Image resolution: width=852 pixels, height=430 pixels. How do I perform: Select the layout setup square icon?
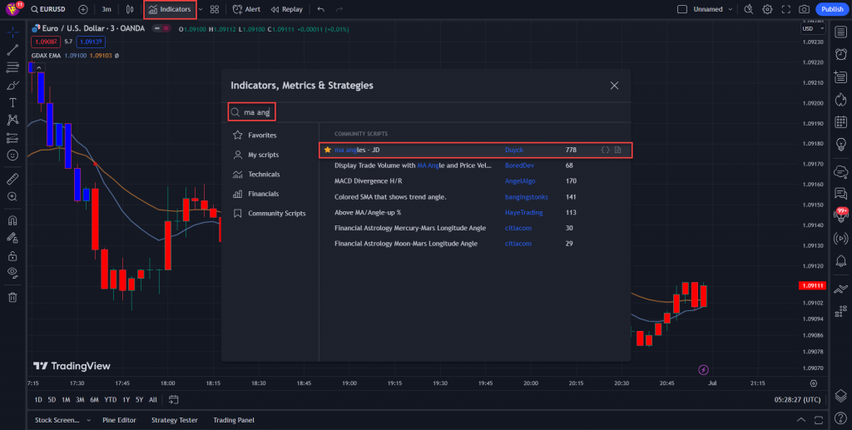(682, 9)
